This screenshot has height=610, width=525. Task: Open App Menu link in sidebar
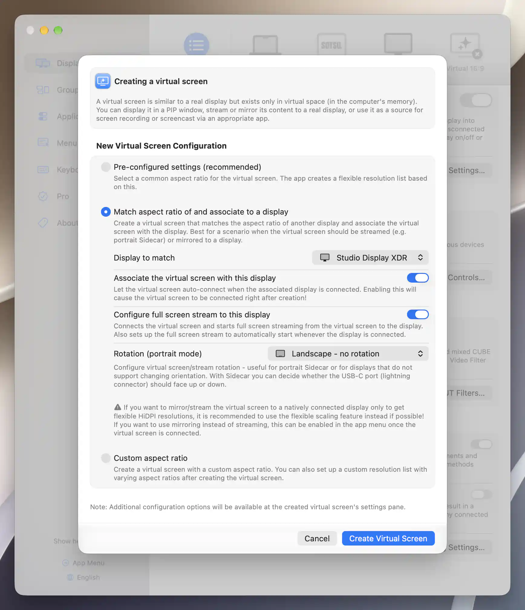click(83, 563)
